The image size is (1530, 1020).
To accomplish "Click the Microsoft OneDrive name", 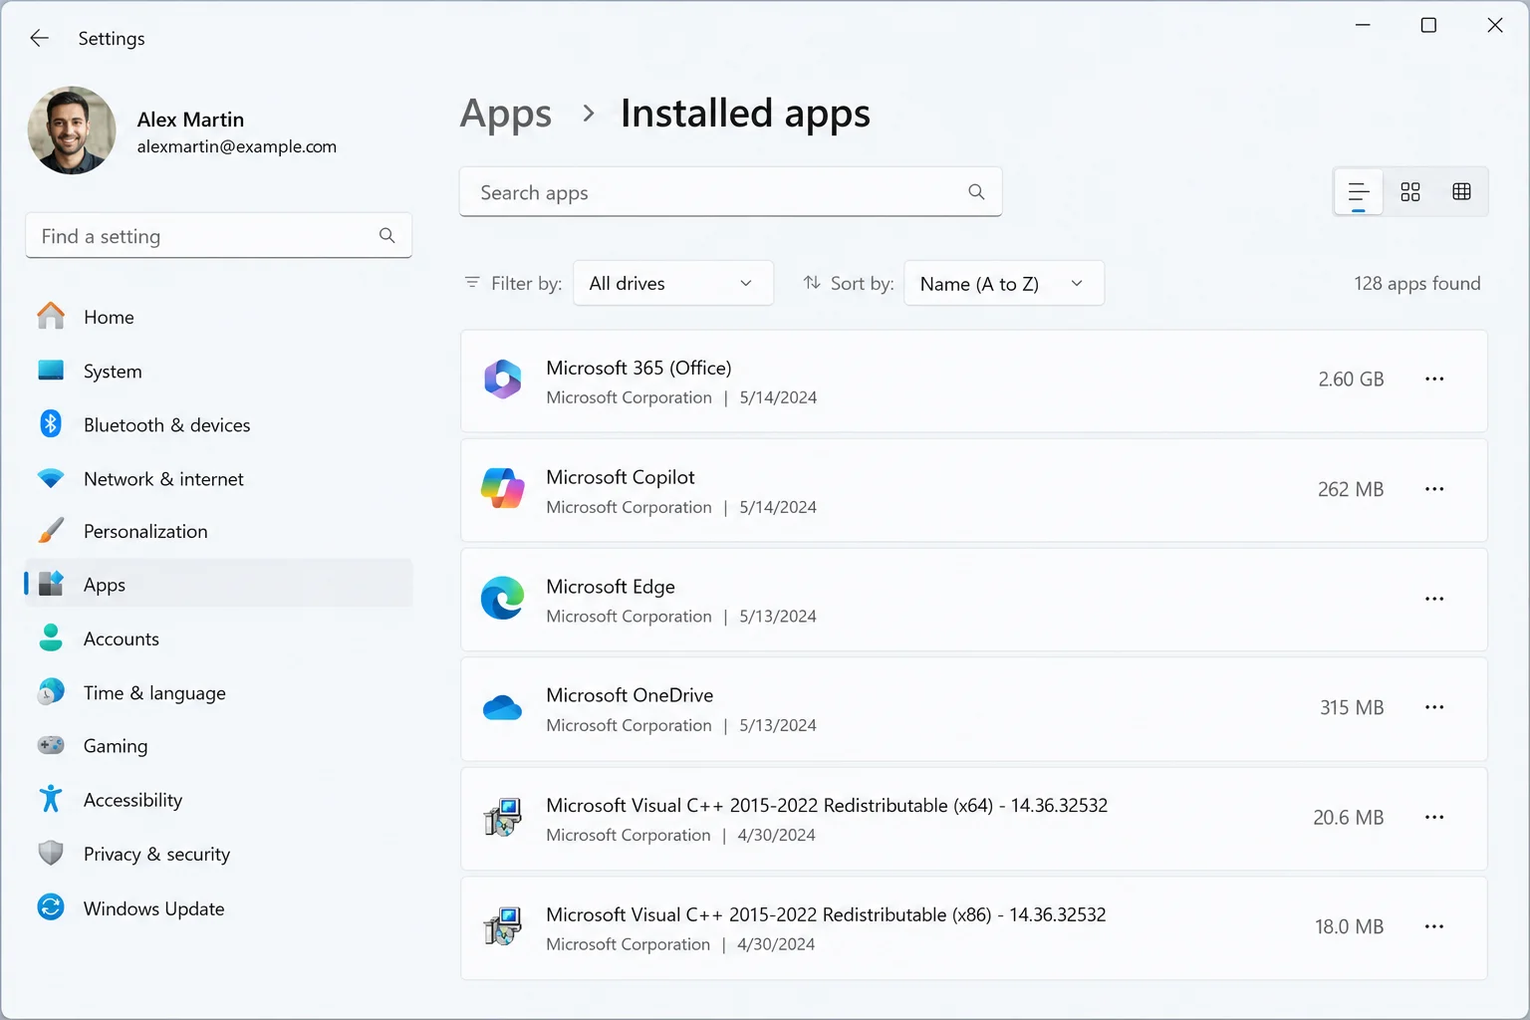I will [630, 695].
